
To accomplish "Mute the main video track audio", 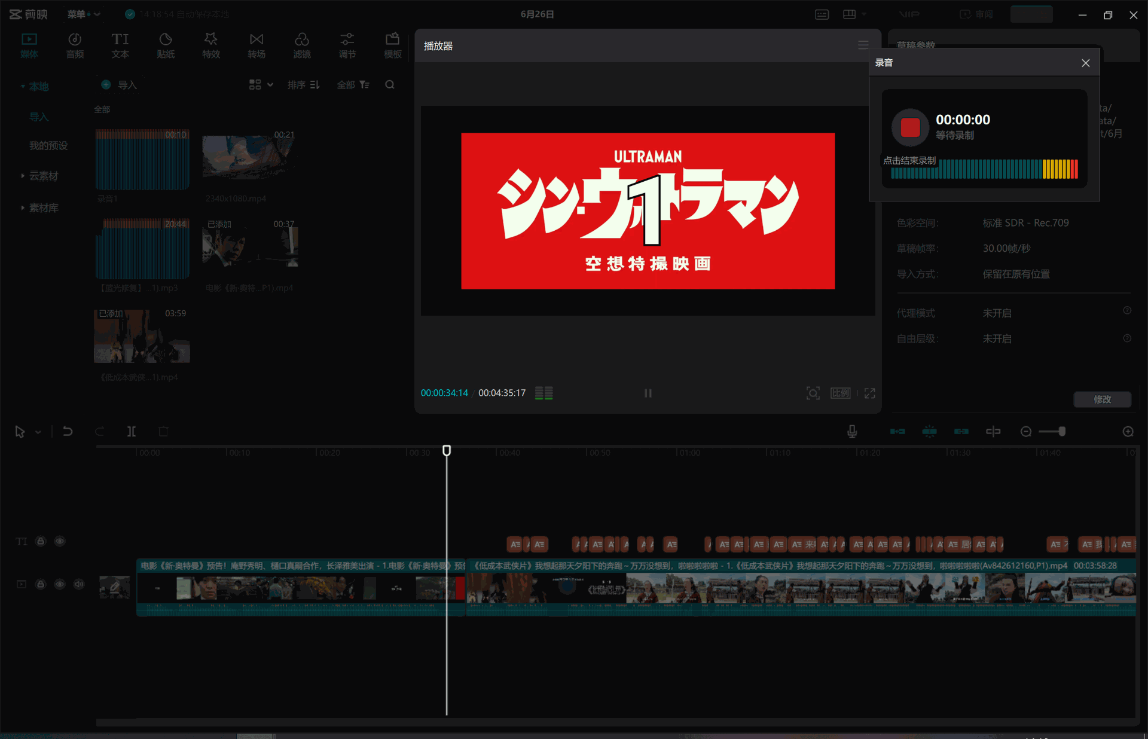I will point(79,584).
